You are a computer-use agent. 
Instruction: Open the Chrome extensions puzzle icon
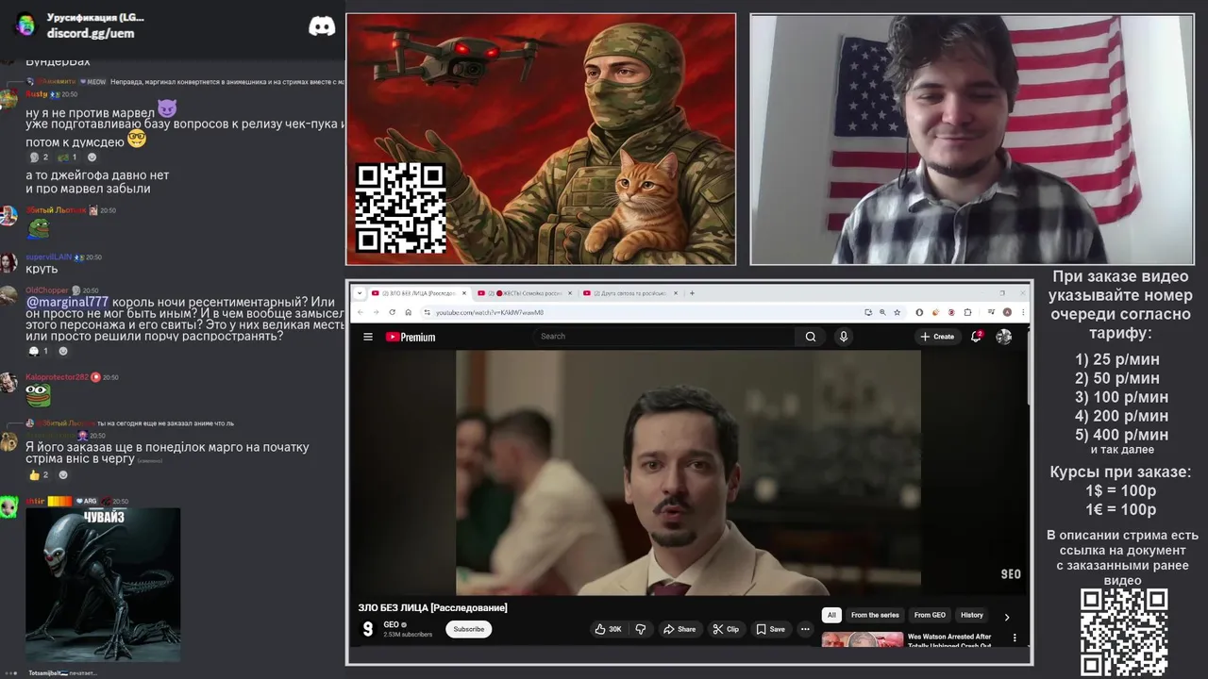pyautogui.click(x=967, y=312)
